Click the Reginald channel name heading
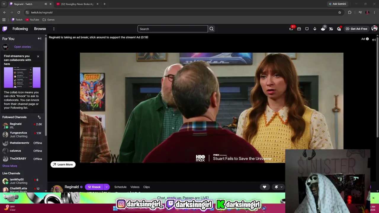The width and height of the screenshot is (379, 213). click(x=72, y=187)
